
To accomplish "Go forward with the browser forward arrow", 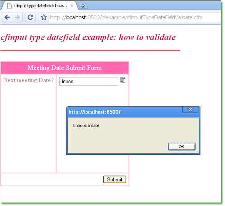I will click(17, 17).
